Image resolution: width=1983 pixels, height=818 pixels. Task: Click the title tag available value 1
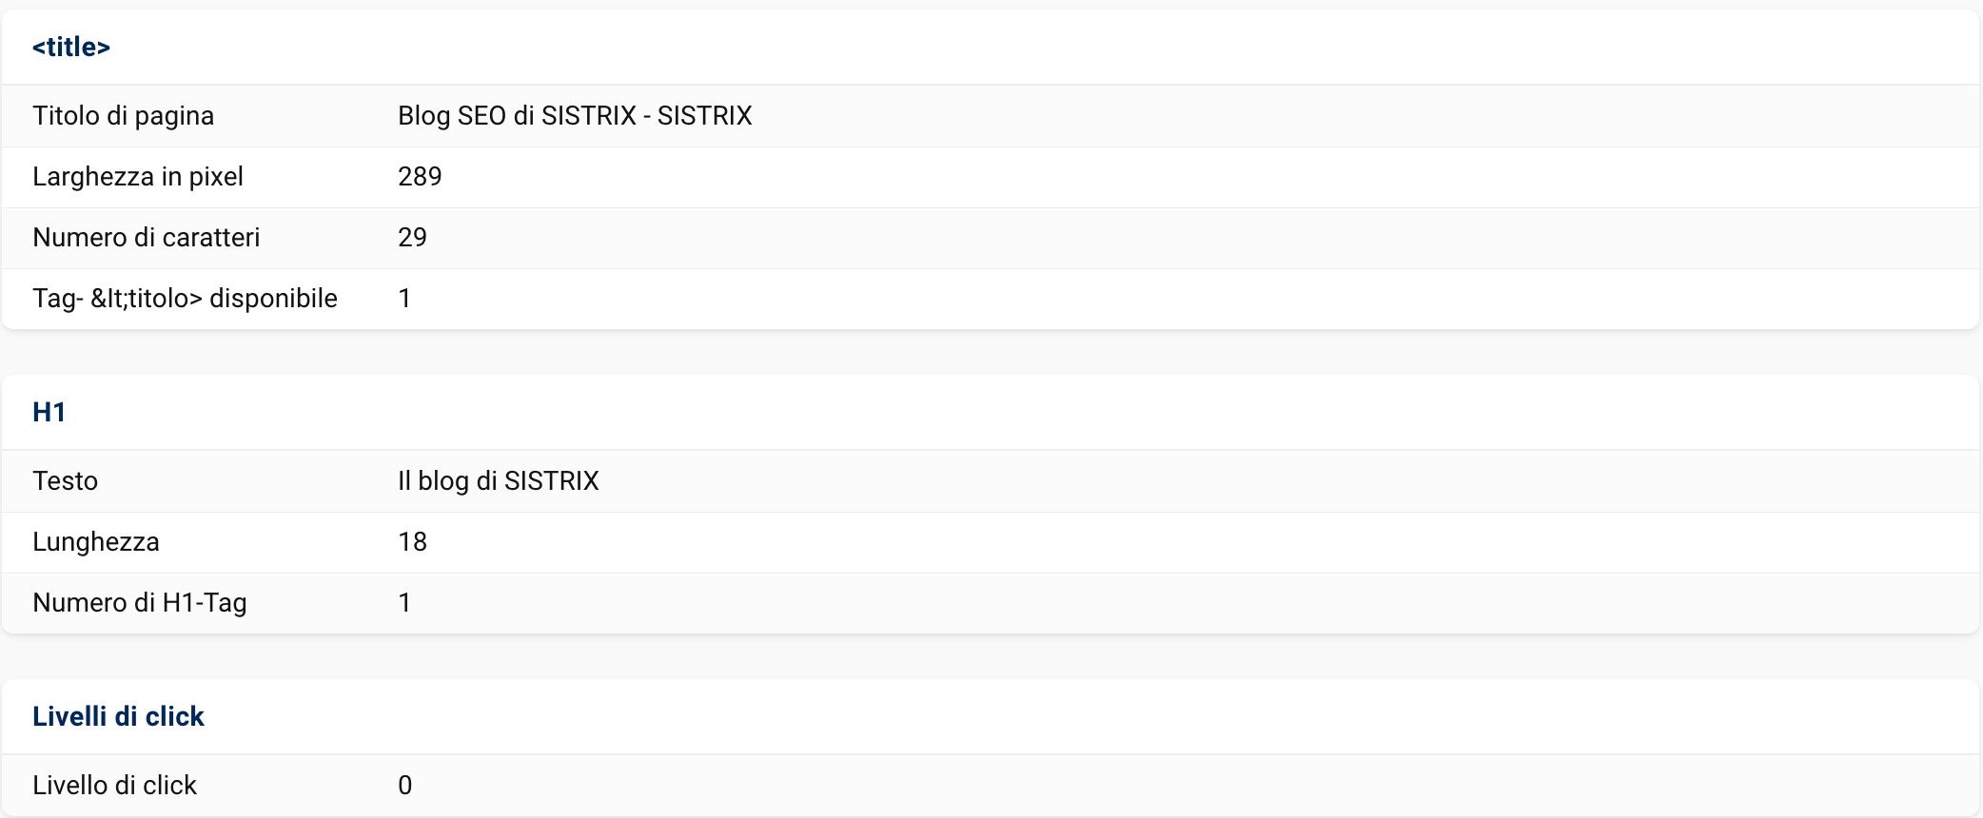(x=404, y=298)
